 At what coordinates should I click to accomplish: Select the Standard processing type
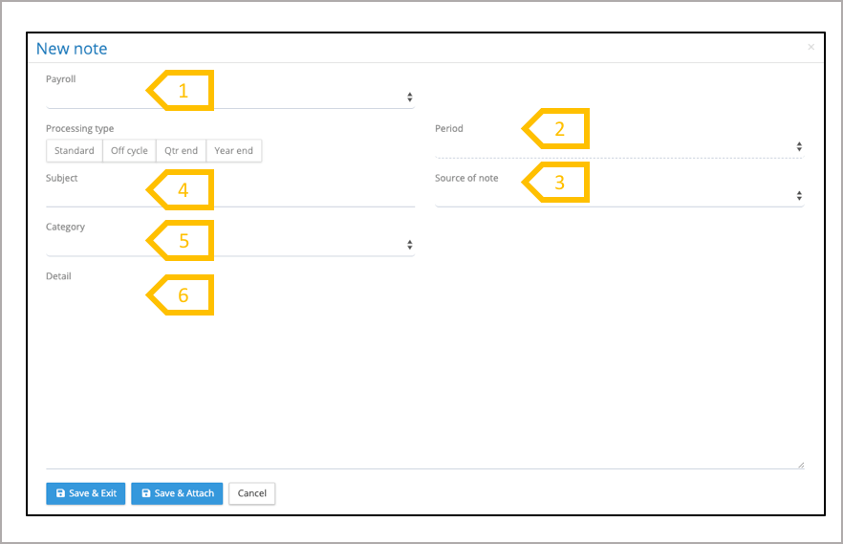[x=75, y=151]
